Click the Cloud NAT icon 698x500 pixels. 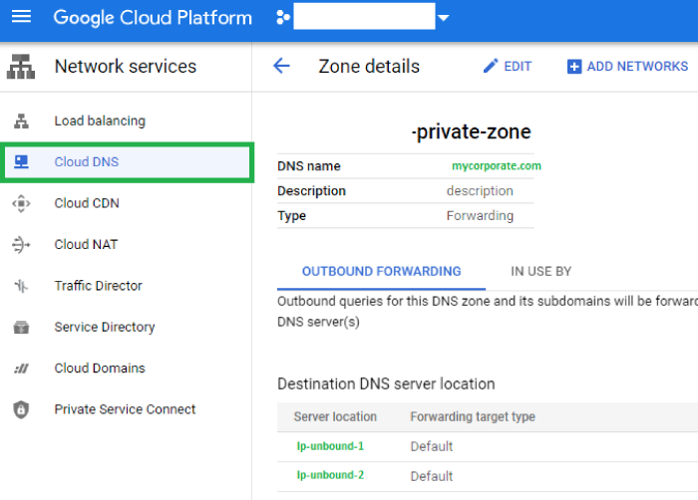coord(21,245)
